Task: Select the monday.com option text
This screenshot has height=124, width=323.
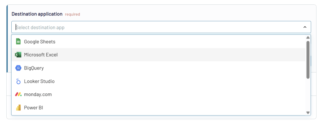Action: click(38, 95)
